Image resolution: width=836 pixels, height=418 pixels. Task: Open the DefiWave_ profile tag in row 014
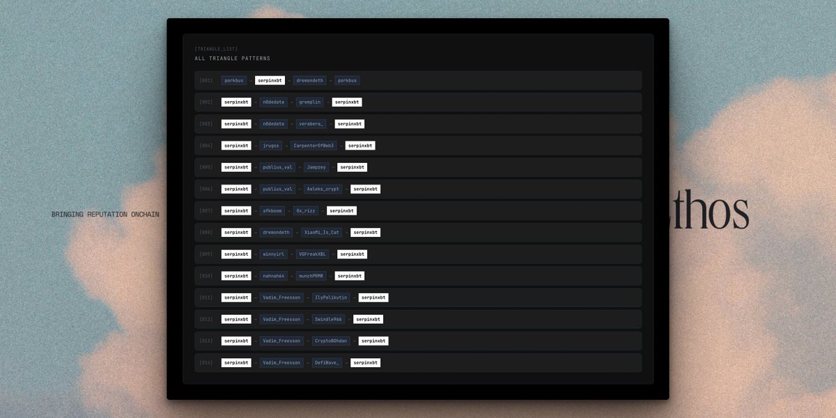tap(326, 362)
